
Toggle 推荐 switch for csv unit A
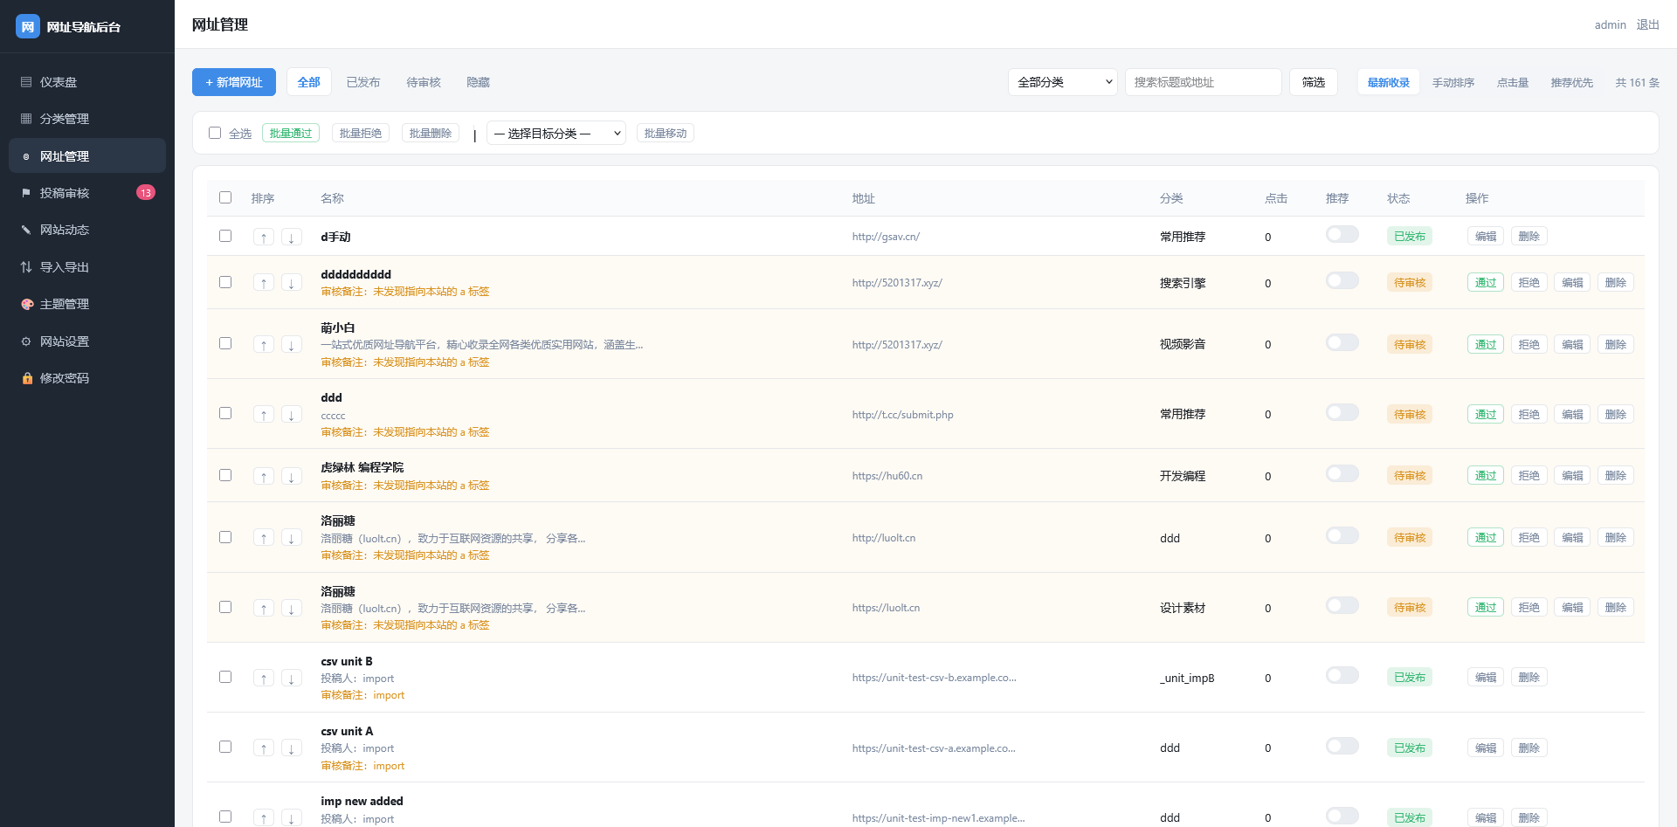(1342, 746)
